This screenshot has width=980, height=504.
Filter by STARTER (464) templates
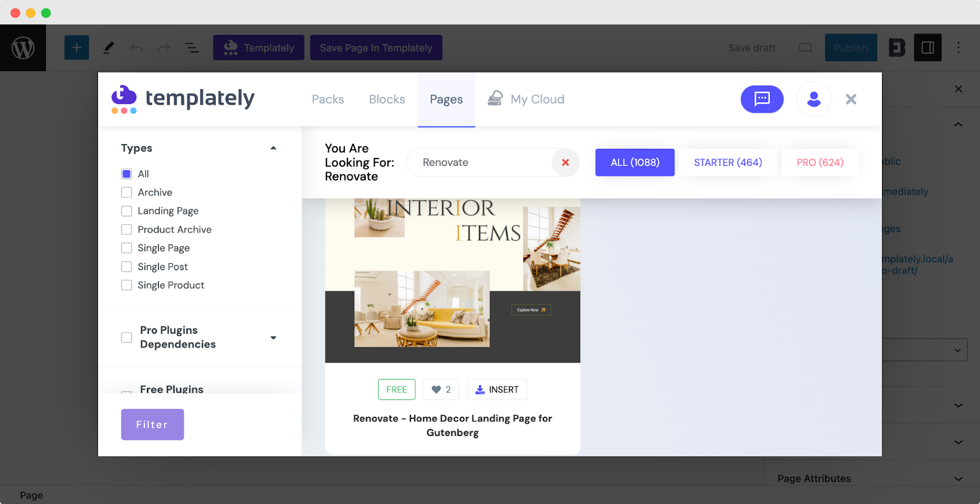click(728, 162)
